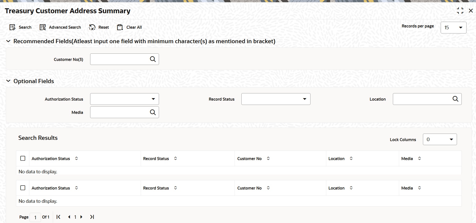Tick select-all checkbox in first results table
Image resolution: width=476 pixels, height=223 pixels.
[23, 158]
